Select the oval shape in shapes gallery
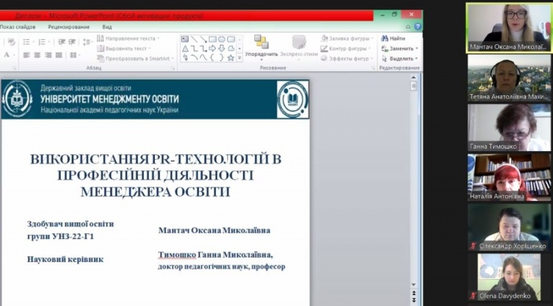 click(221, 39)
